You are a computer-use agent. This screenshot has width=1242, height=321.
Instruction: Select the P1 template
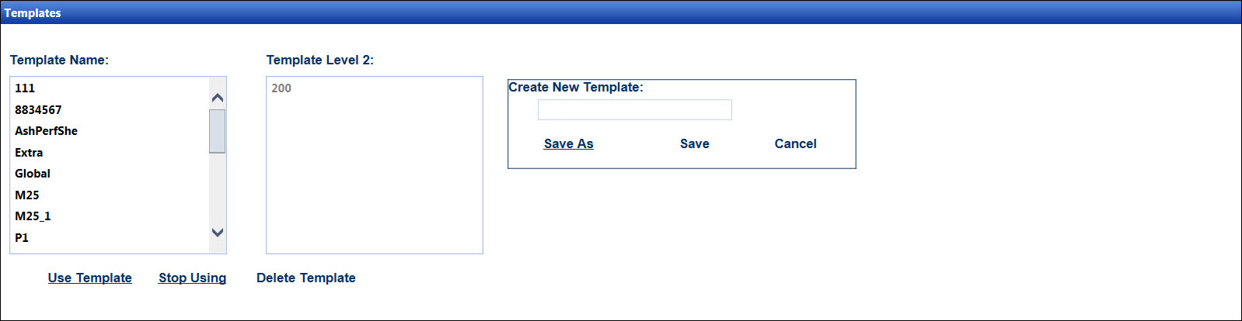coord(22,238)
